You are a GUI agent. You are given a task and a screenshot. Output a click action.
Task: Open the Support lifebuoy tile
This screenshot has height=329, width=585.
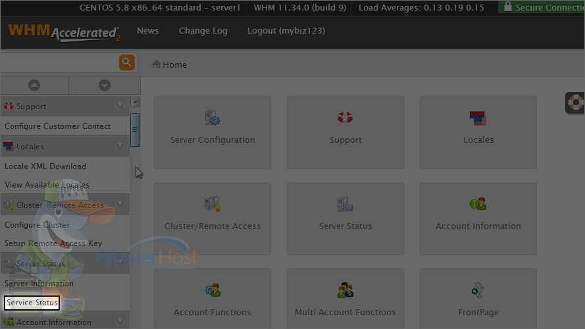tap(345, 132)
